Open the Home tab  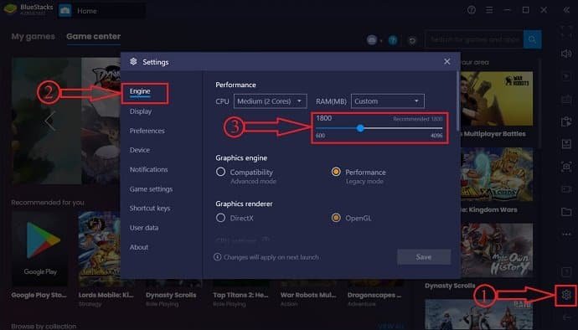click(87, 11)
